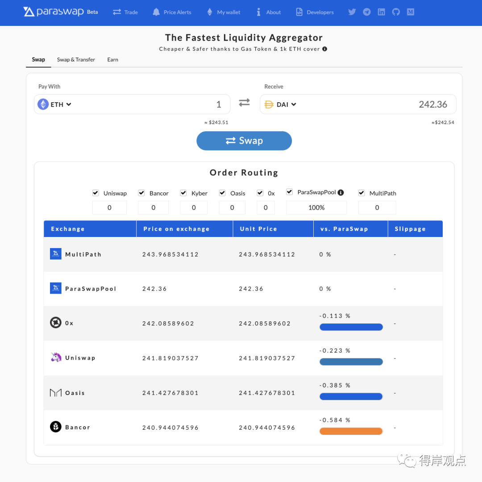Screen dimensions: 482x482
Task: Open Developers in navigation
Action: [315, 12]
